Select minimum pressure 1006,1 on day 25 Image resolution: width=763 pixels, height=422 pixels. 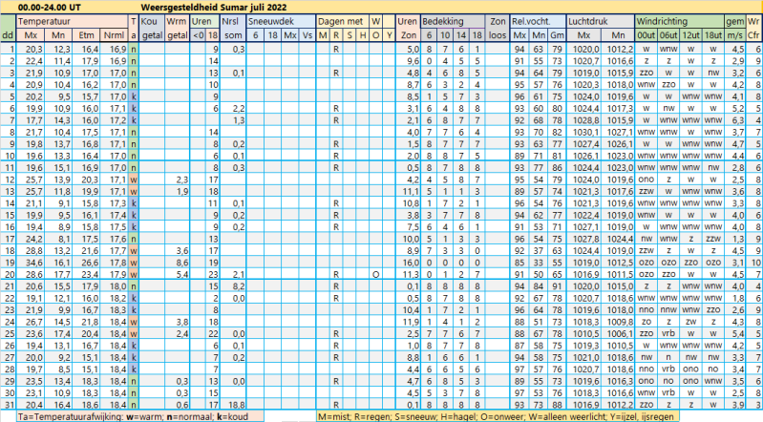pos(620,333)
